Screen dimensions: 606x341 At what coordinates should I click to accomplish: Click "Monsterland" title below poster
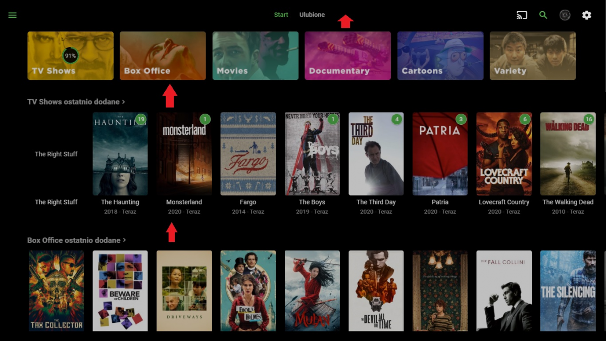coord(184,202)
